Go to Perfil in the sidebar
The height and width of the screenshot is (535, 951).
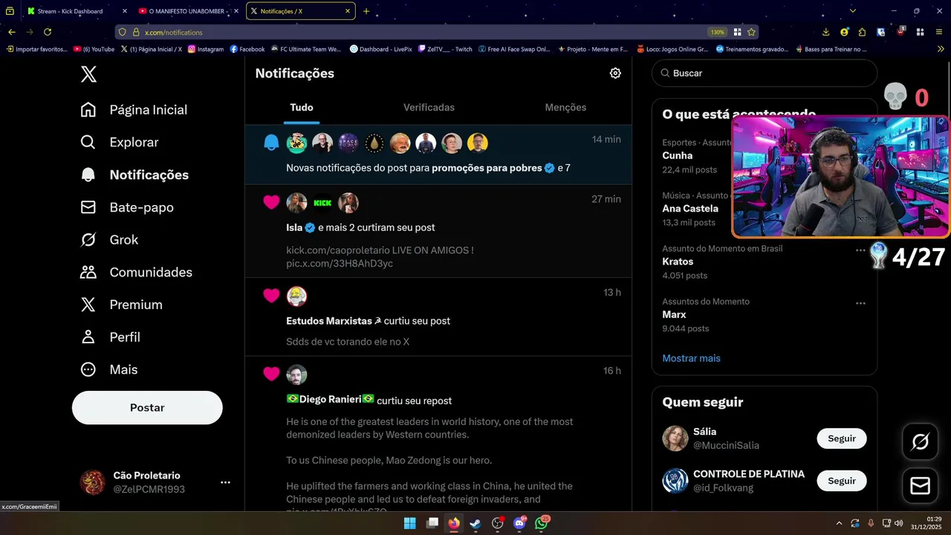point(110,337)
